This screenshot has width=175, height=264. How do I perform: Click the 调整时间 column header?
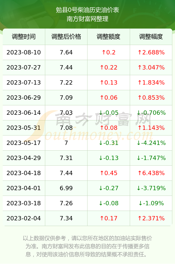point(24,37)
